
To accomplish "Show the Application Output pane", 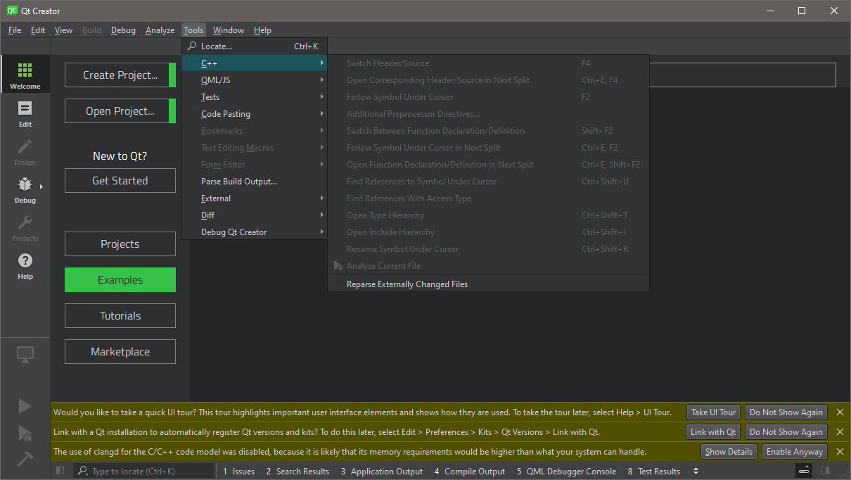I will click(x=382, y=472).
